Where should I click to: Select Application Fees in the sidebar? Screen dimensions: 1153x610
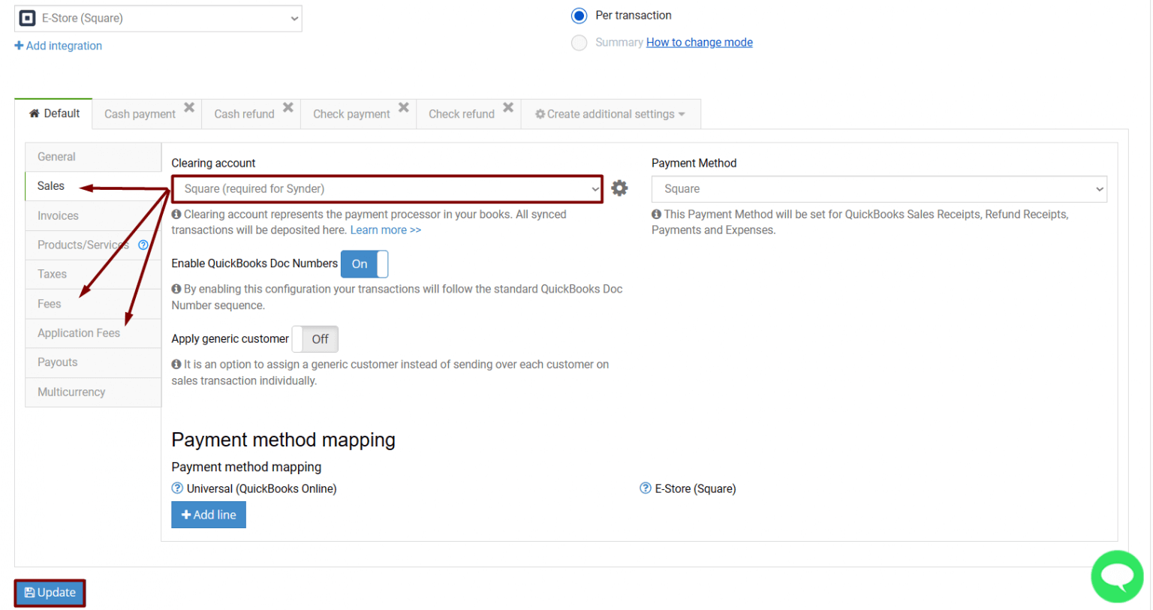[x=79, y=332]
